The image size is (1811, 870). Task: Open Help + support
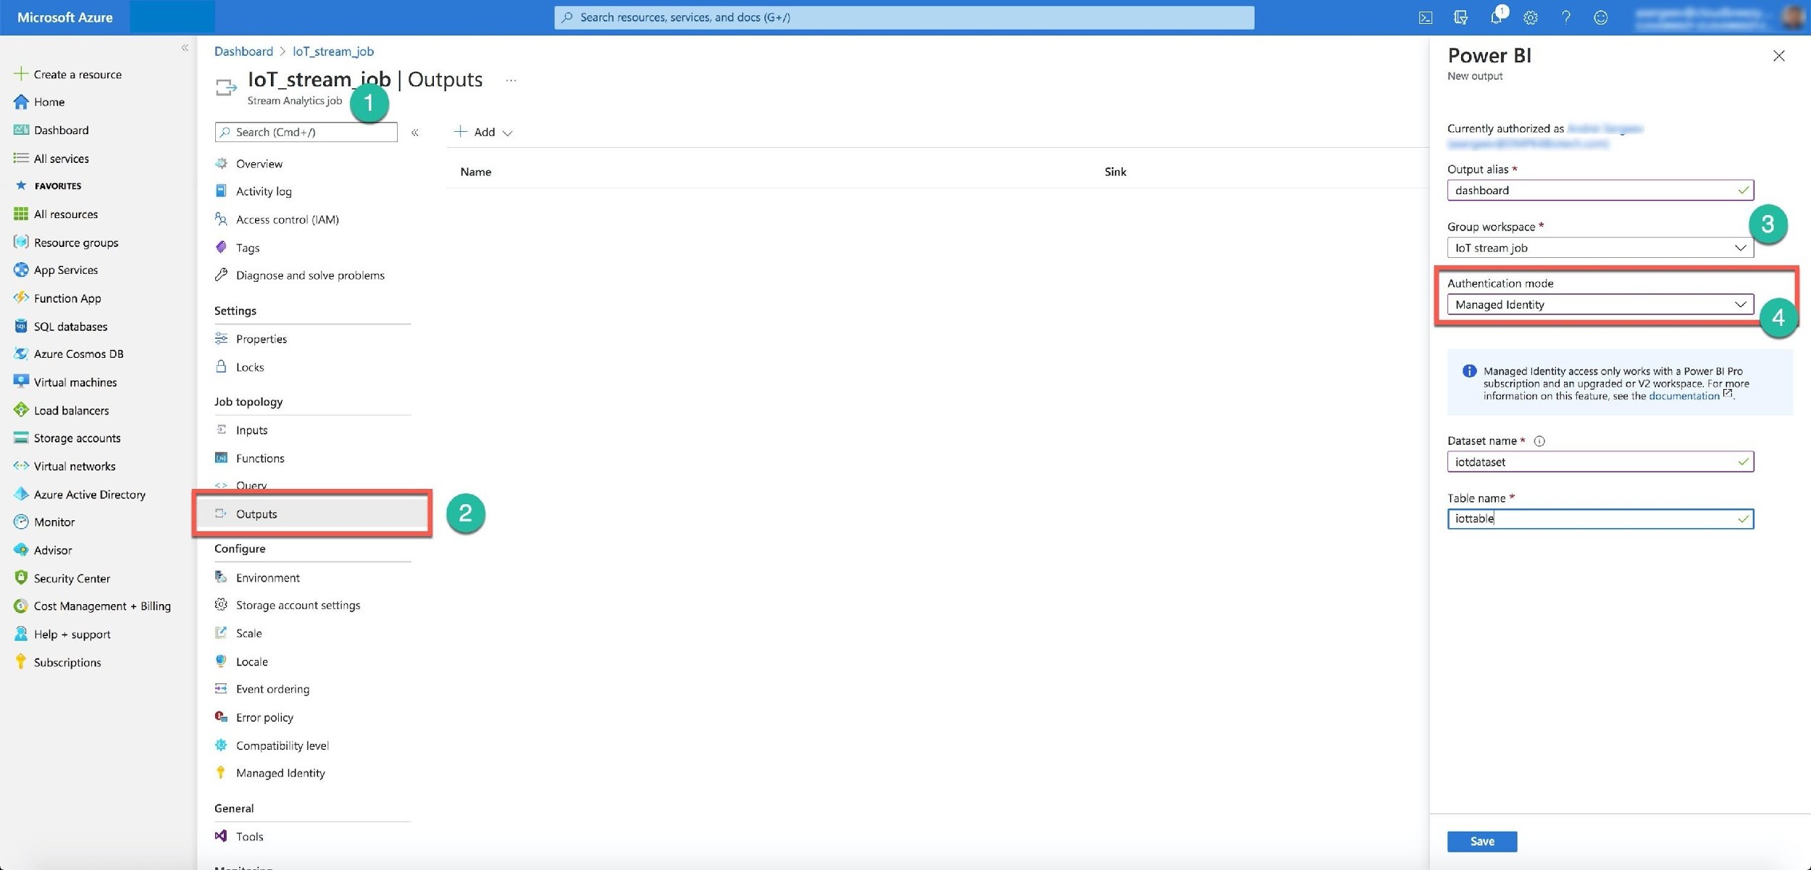click(62, 635)
